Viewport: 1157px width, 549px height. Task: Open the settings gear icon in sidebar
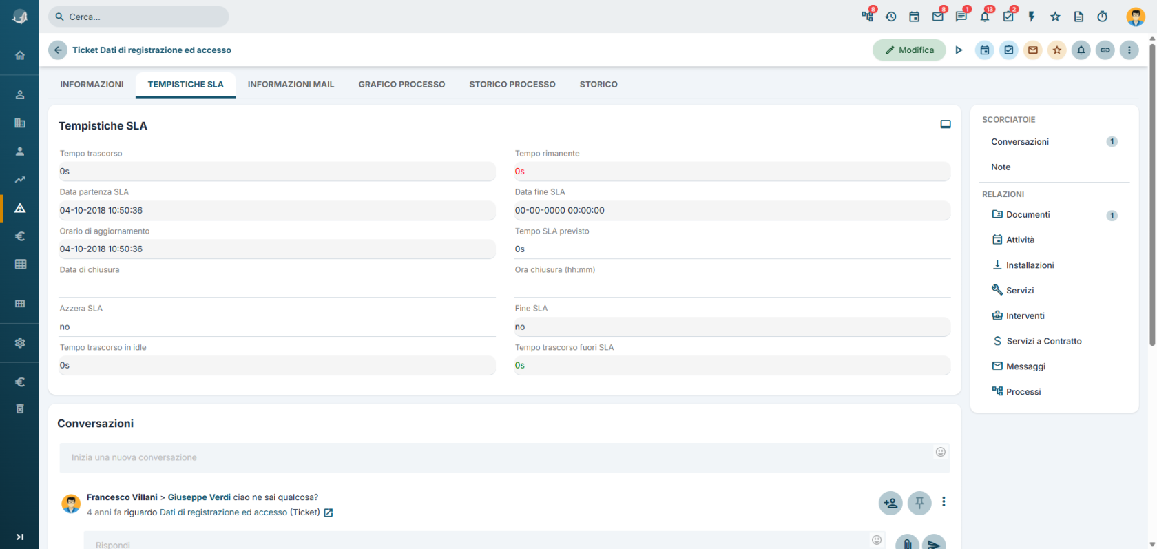click(x=20, y=342)
